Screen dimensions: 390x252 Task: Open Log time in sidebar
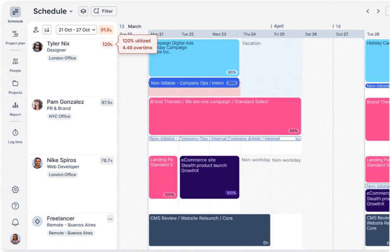pos(15,136)
